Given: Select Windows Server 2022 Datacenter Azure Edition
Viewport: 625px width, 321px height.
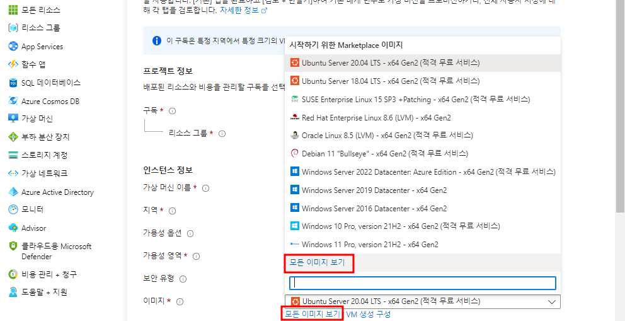Looking at the screenshot, I should pyautogui.click(x=423, y=172).
